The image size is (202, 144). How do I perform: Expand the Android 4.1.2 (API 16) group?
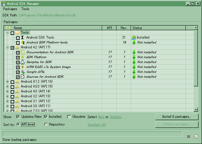pos(7,82)
